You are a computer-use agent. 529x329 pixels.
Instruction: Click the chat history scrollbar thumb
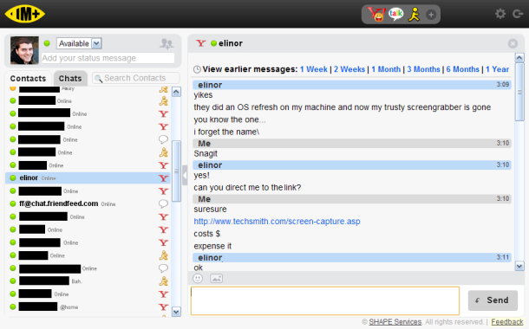tap(519, 92)
